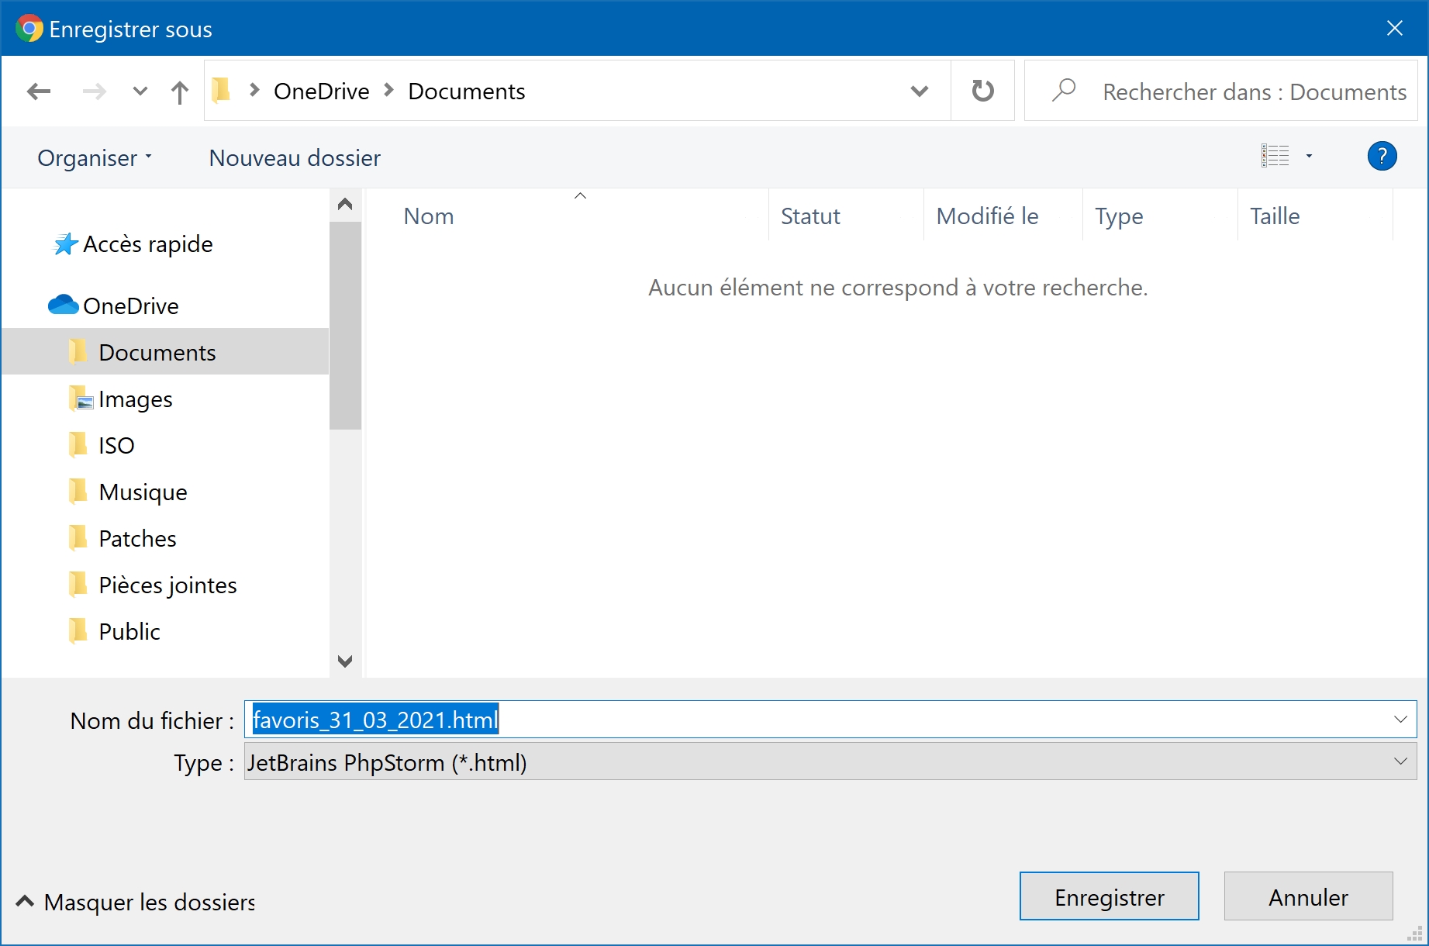Sort by Statut column
The width and height of the screenshot is (1429, 946).
coord(810,216)
